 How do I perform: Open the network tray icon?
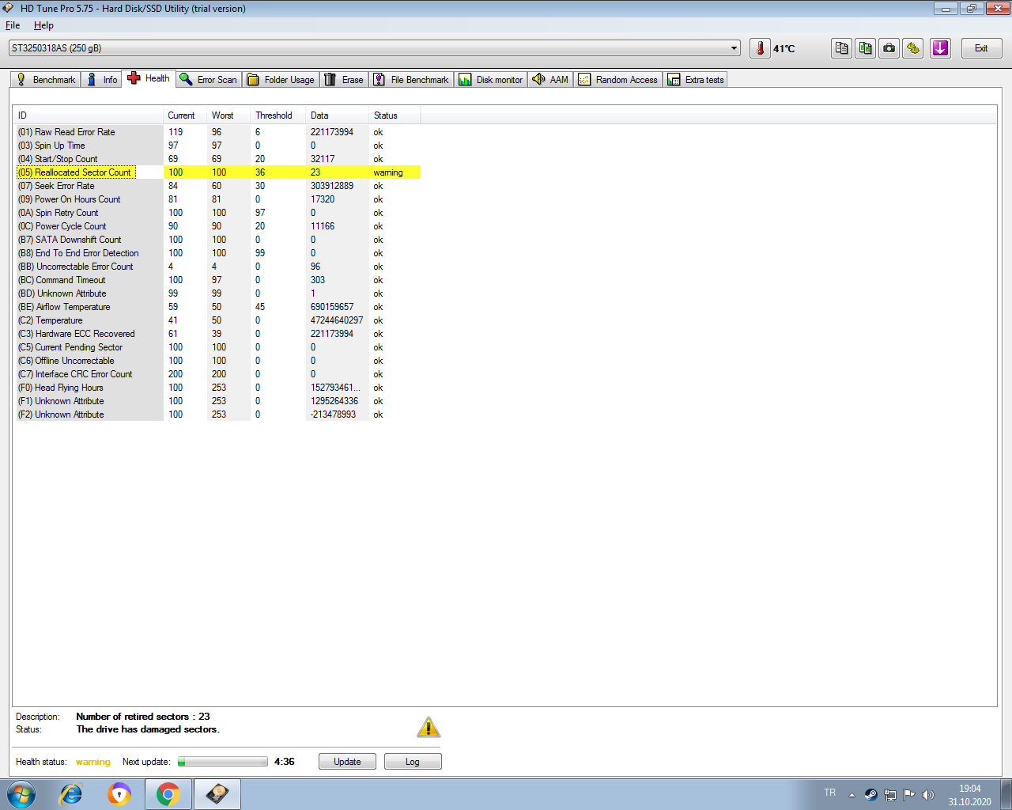pyautogui.click(x=889, y=795)
